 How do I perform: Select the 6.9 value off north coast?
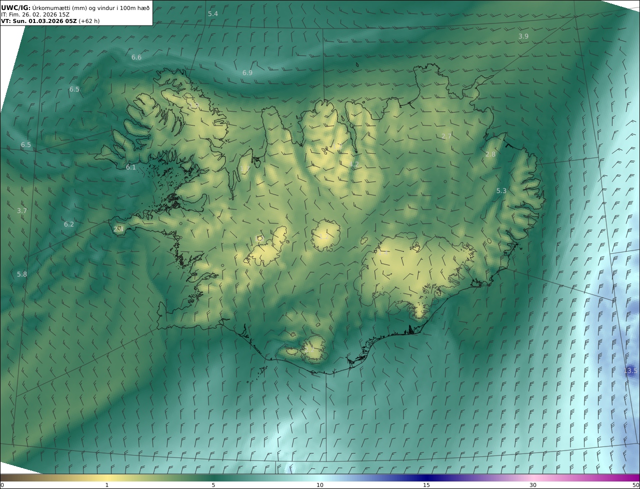click(247, 73)
